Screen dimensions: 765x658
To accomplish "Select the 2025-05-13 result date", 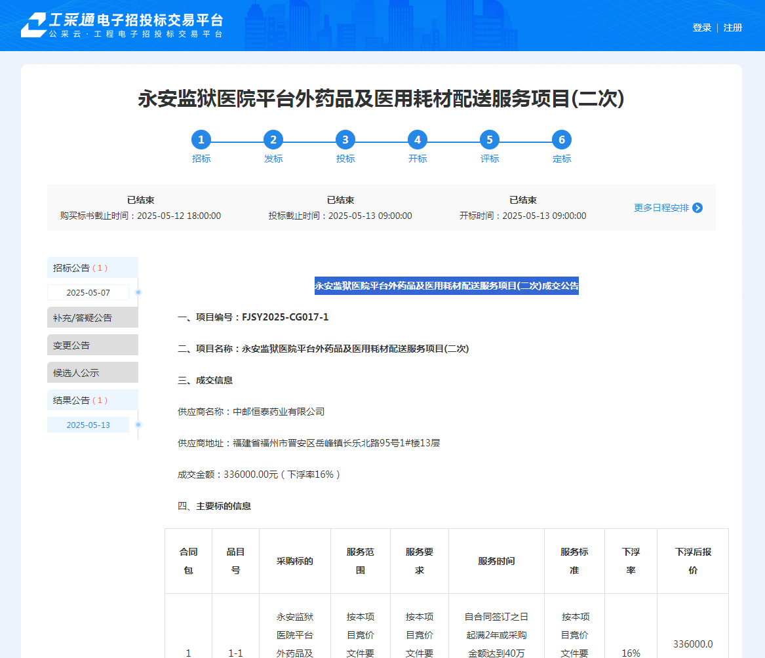I will (88, 425).
